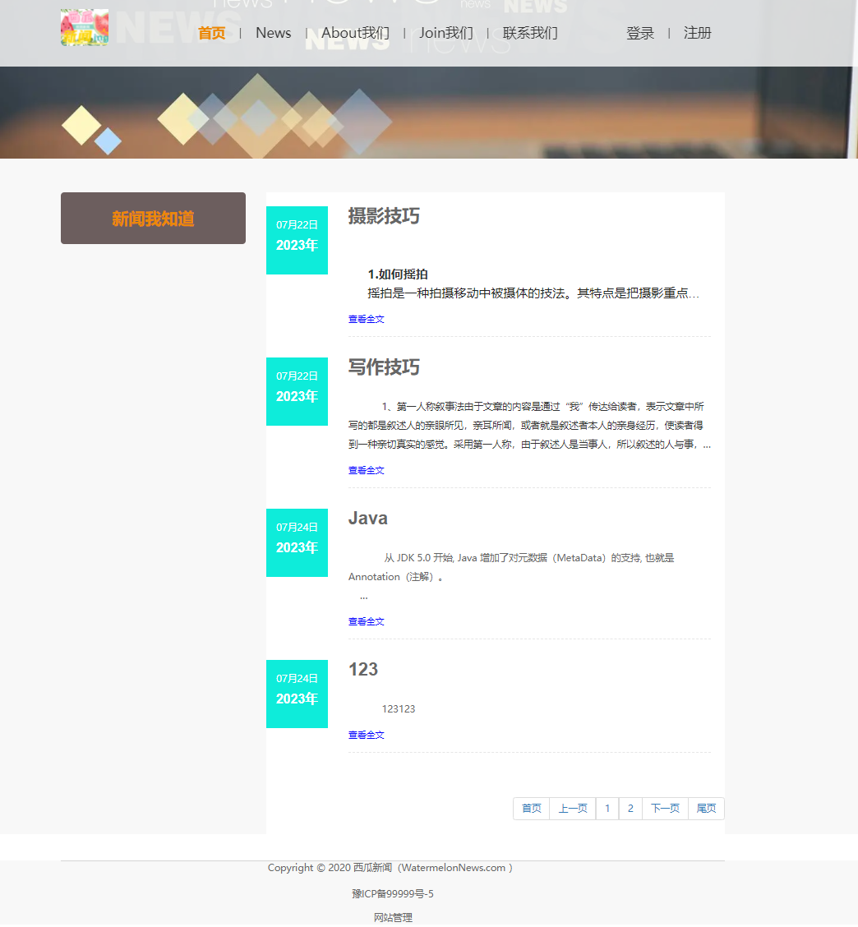The width and height of the screenshot is (858, 927).
Task: Go to 首页 in pagination
Action: click(531, 809)
